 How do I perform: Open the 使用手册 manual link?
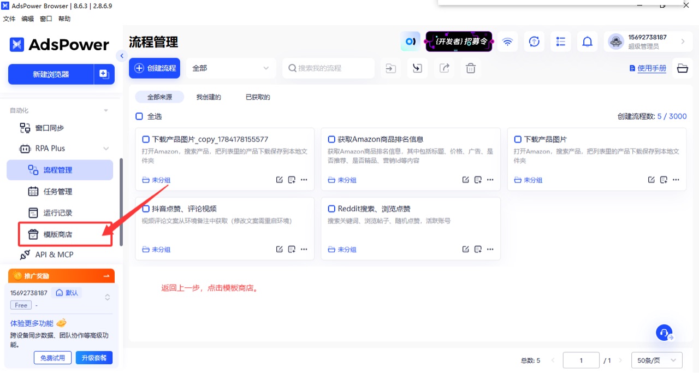tap(648, 68)
